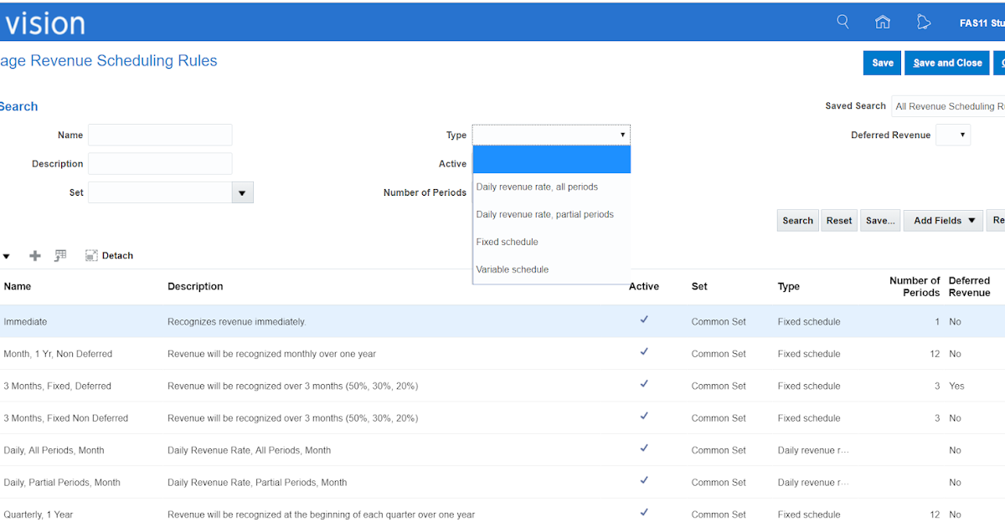Click the Home icon in the header

[883, 22]
